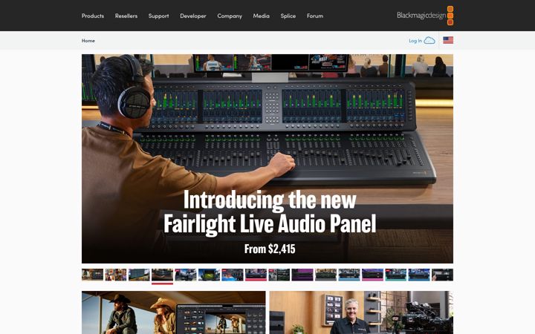Open the promo card with smiling man in studio
535x334 pixels.
pyautogui.click(x=361, y=312)
